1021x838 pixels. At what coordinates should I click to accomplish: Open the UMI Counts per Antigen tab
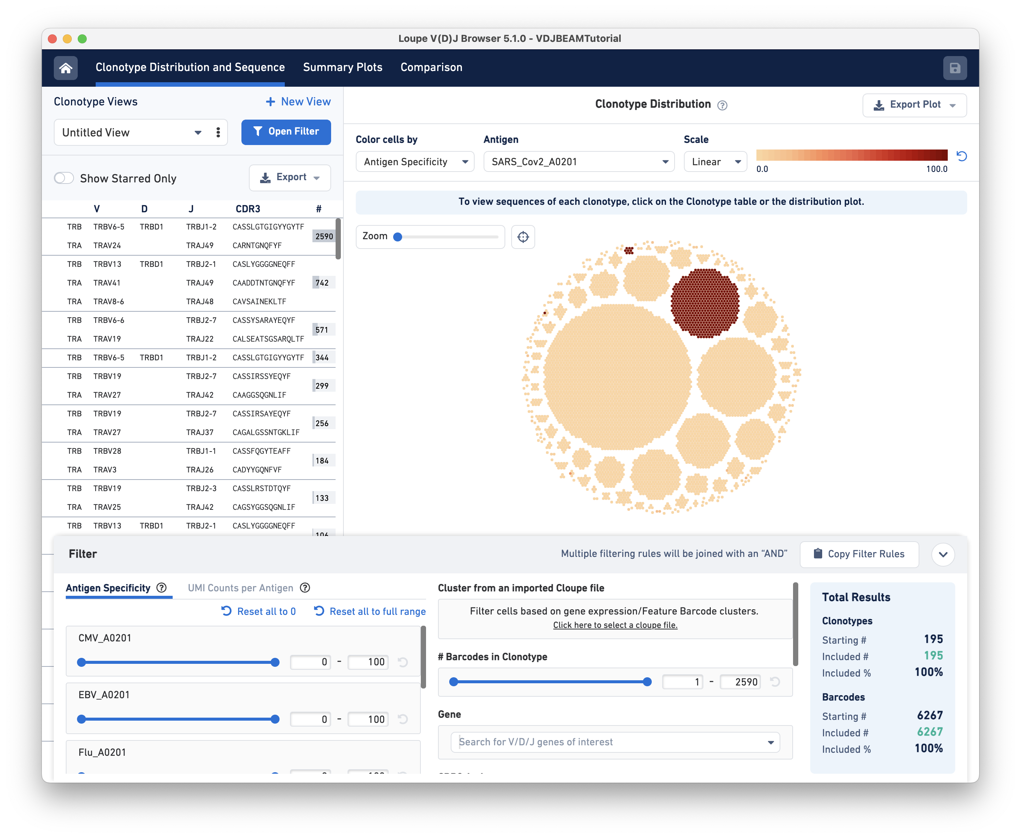pyautogui.click(x=240, y=588)
